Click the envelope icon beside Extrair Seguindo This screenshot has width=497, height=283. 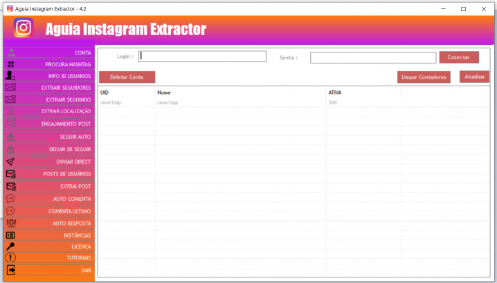tap(10, 99)
